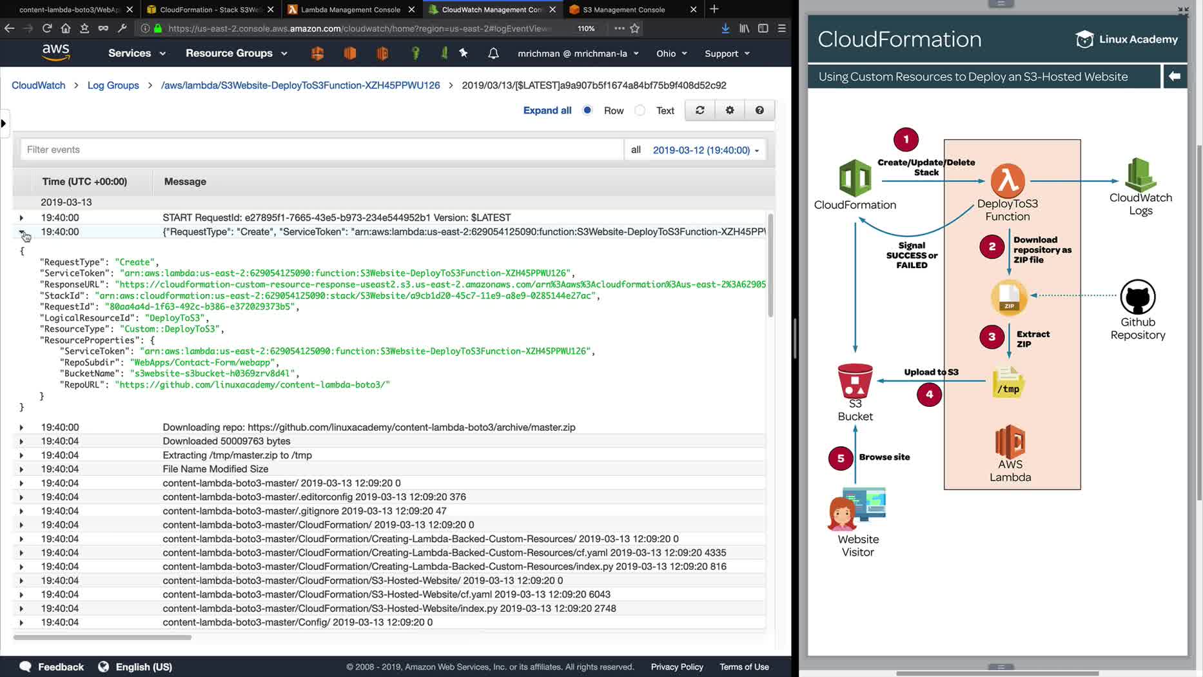Select the Text view radio button
1203x677 pixels.
(640, 110)
